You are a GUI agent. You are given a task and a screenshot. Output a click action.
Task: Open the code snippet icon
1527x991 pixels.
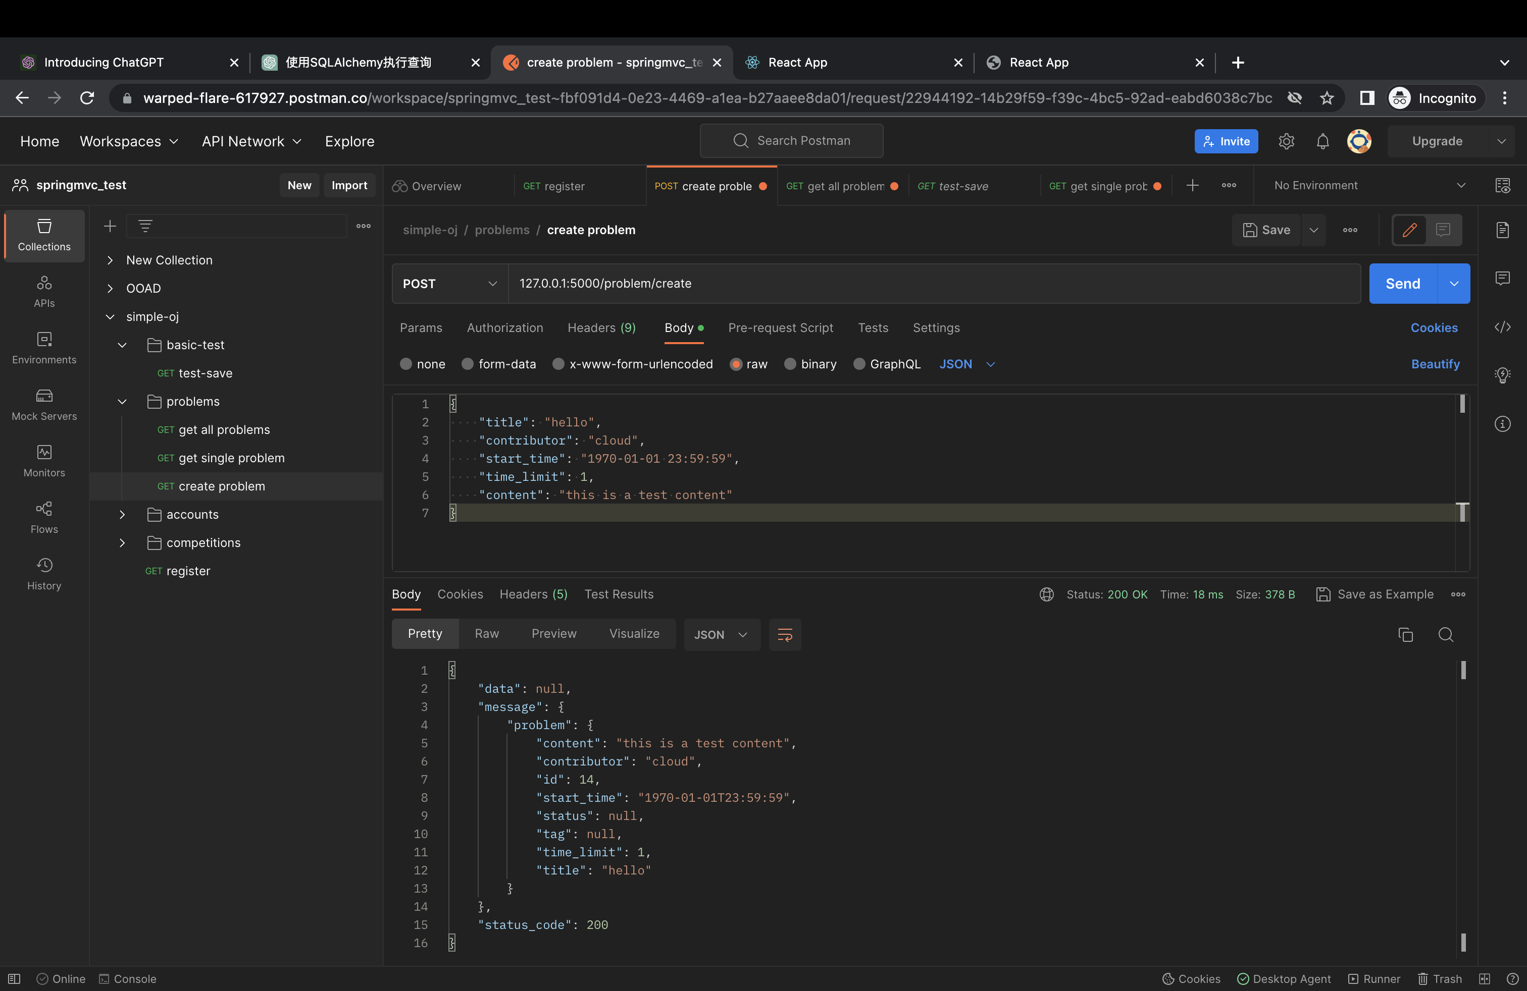pos(1503,327)
